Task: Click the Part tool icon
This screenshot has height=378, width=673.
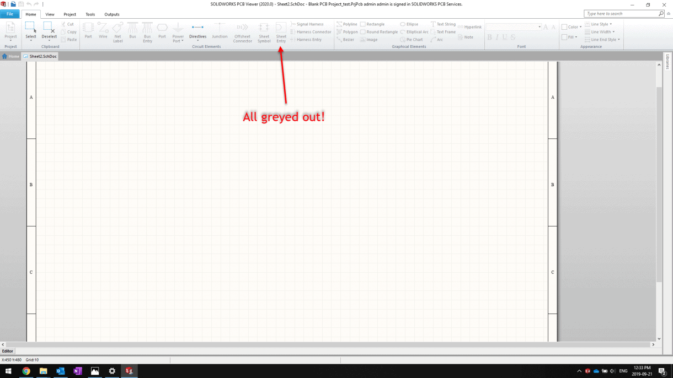Action: tap(88, 31)
